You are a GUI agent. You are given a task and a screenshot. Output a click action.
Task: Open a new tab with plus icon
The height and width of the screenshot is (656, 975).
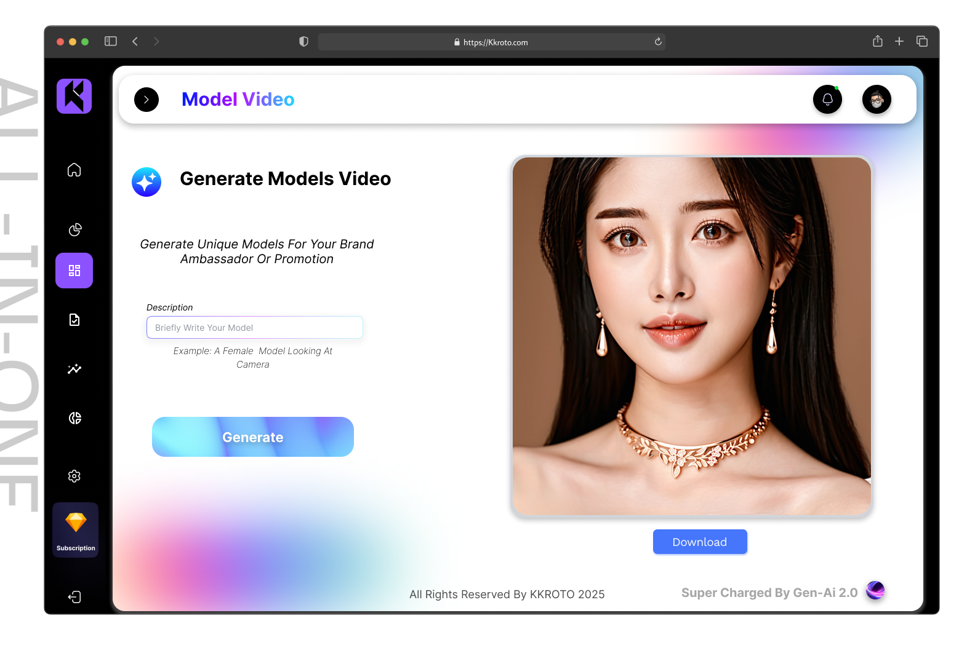click(x=899, y=41)
